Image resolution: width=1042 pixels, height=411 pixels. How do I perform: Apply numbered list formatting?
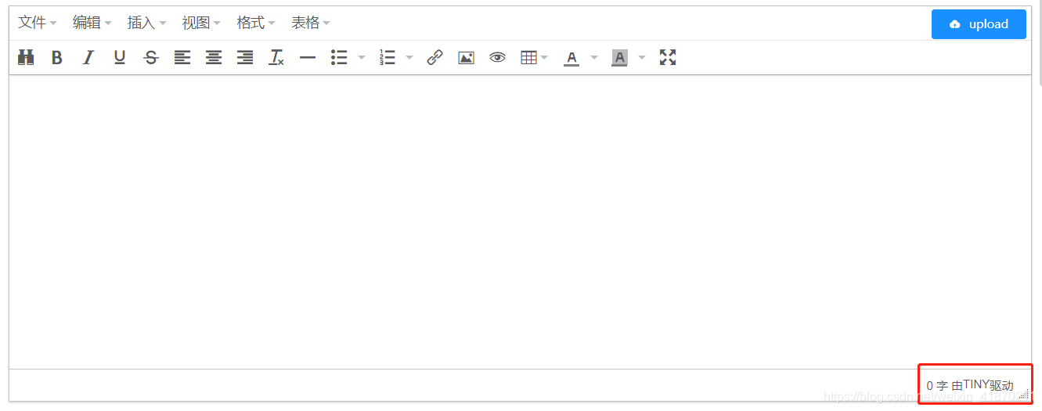(x=387, y=57)
